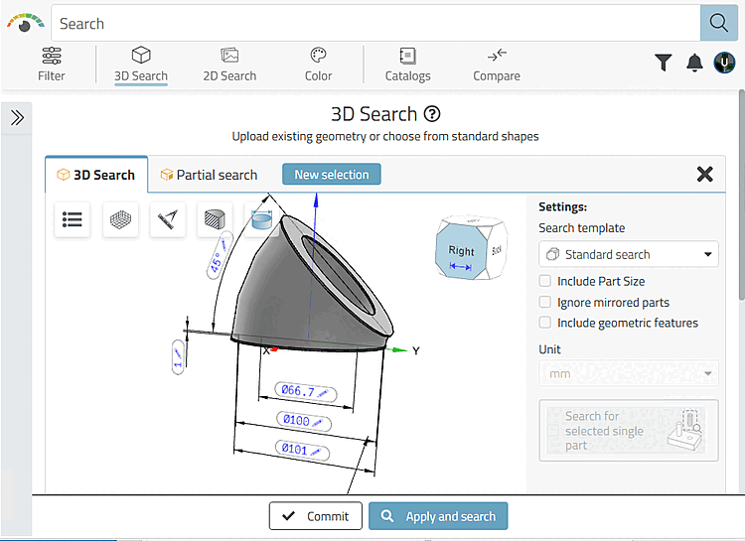Open the Filter panel

point(52,65)
